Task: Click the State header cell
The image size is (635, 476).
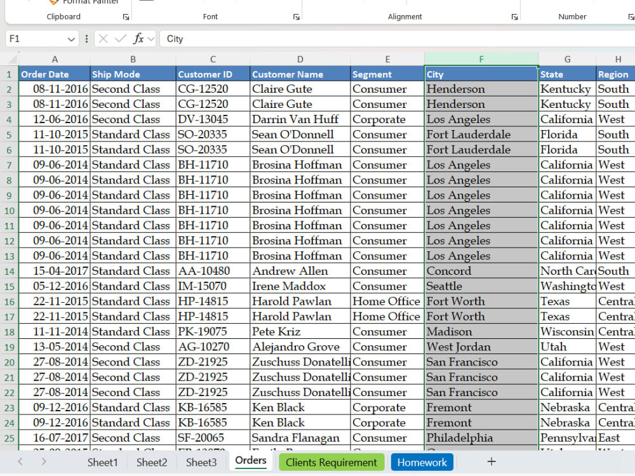Action: (x=567, y=74)
